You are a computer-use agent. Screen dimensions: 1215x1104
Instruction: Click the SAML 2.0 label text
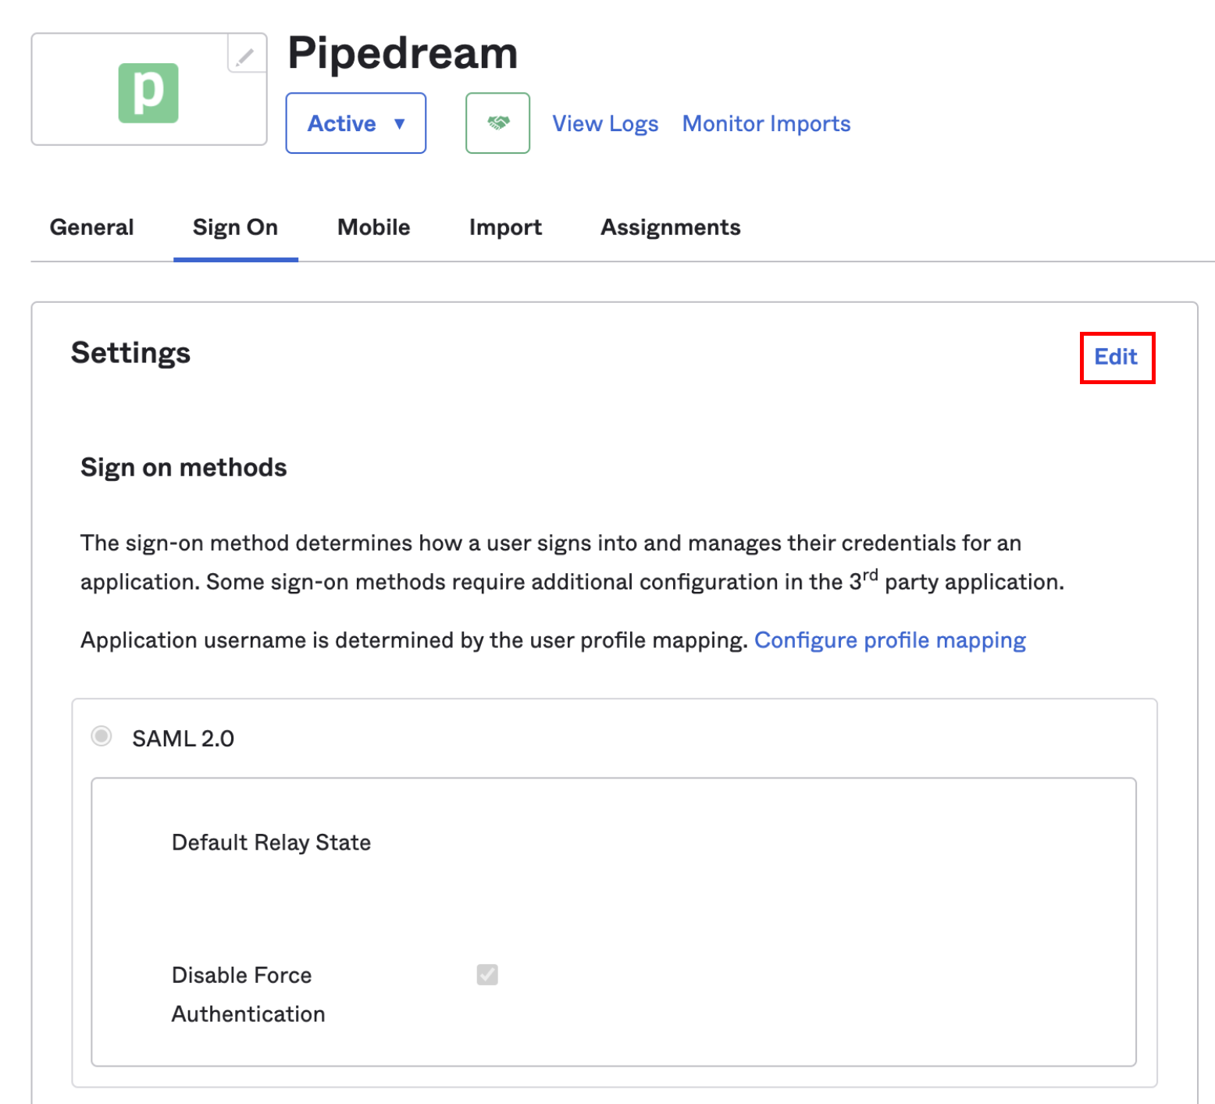pos(183,739)
